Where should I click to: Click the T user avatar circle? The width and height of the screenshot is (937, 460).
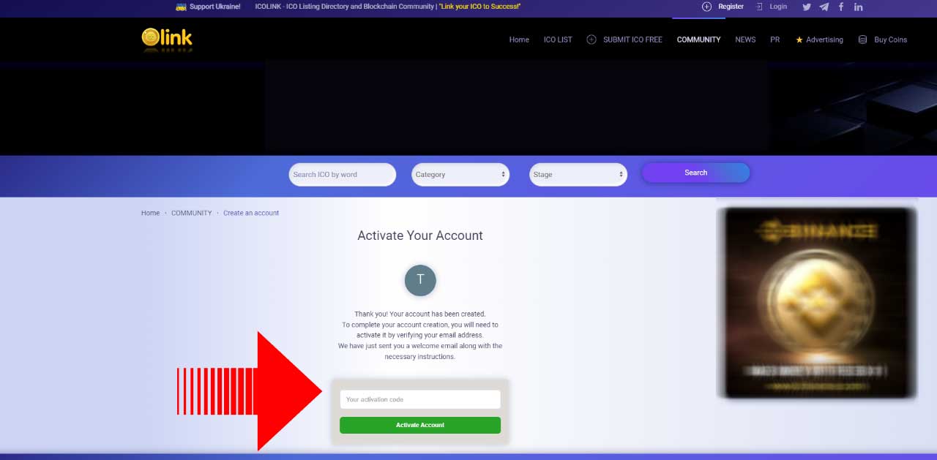[420, 280]
